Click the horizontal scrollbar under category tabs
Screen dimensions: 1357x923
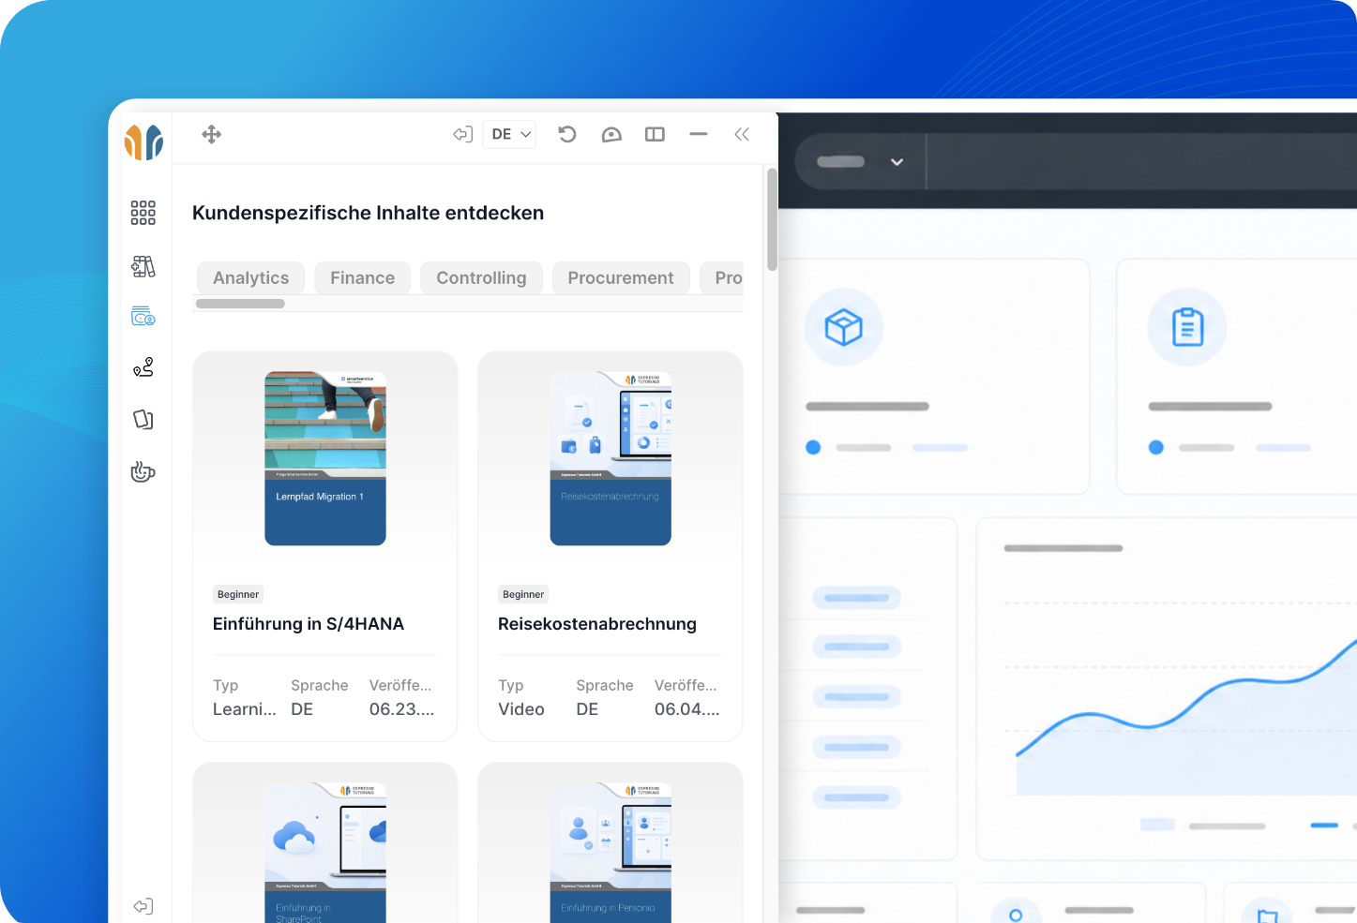click(240, 304)
